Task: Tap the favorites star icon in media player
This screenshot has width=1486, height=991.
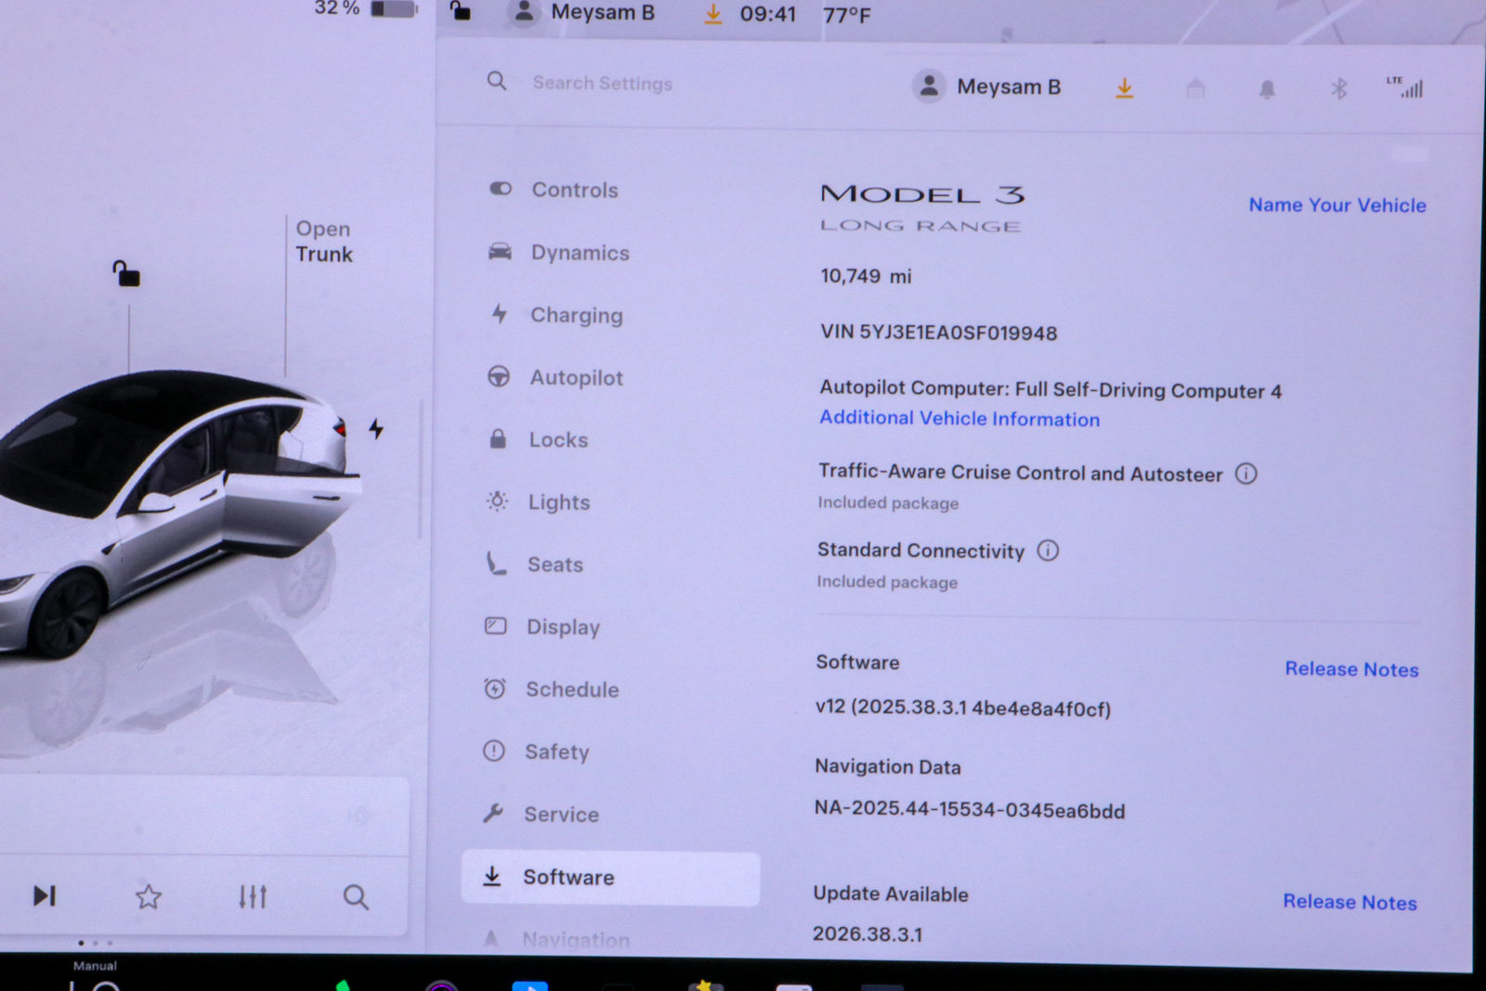Action: [149, 896]
